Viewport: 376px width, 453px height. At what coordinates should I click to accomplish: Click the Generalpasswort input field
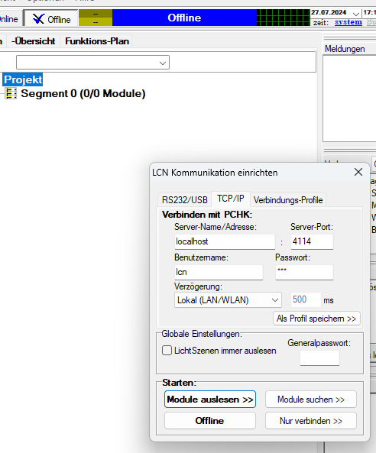click(319, 358)
